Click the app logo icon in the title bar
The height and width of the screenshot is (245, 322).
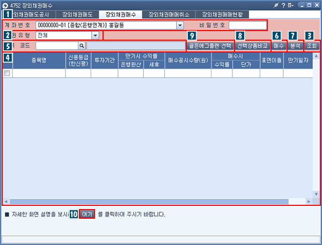click(x=5, y=5)
